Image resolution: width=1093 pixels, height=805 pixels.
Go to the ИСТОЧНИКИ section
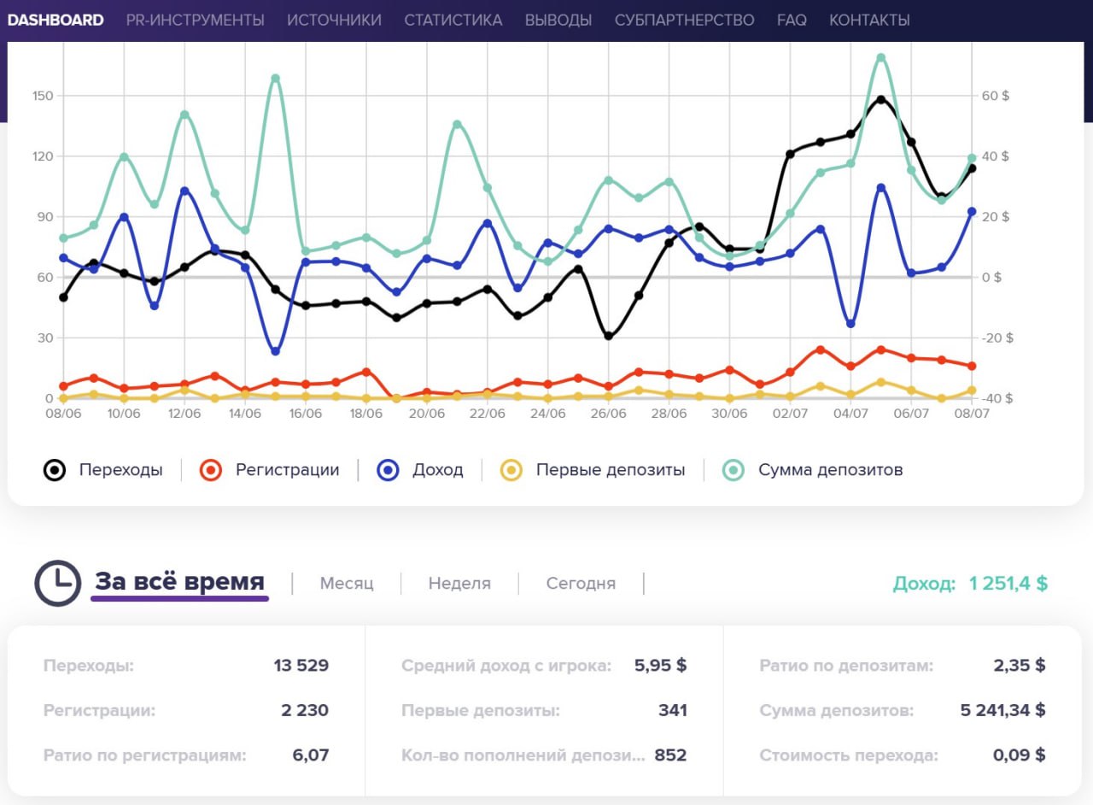334,20
